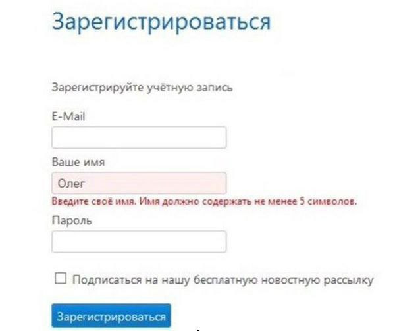Click the 'E-Mail' field label

tap(68, 116)
